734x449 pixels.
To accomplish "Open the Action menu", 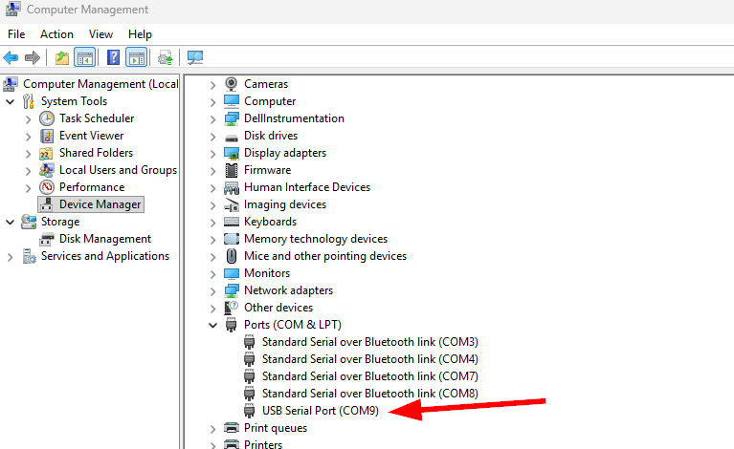I will [x=56, y=34].
